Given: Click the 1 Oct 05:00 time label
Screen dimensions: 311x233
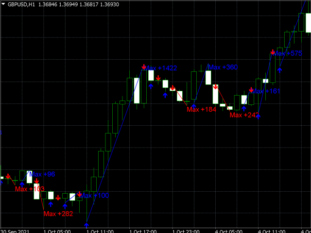Looking at the screenshot, I should pos(57,231).
